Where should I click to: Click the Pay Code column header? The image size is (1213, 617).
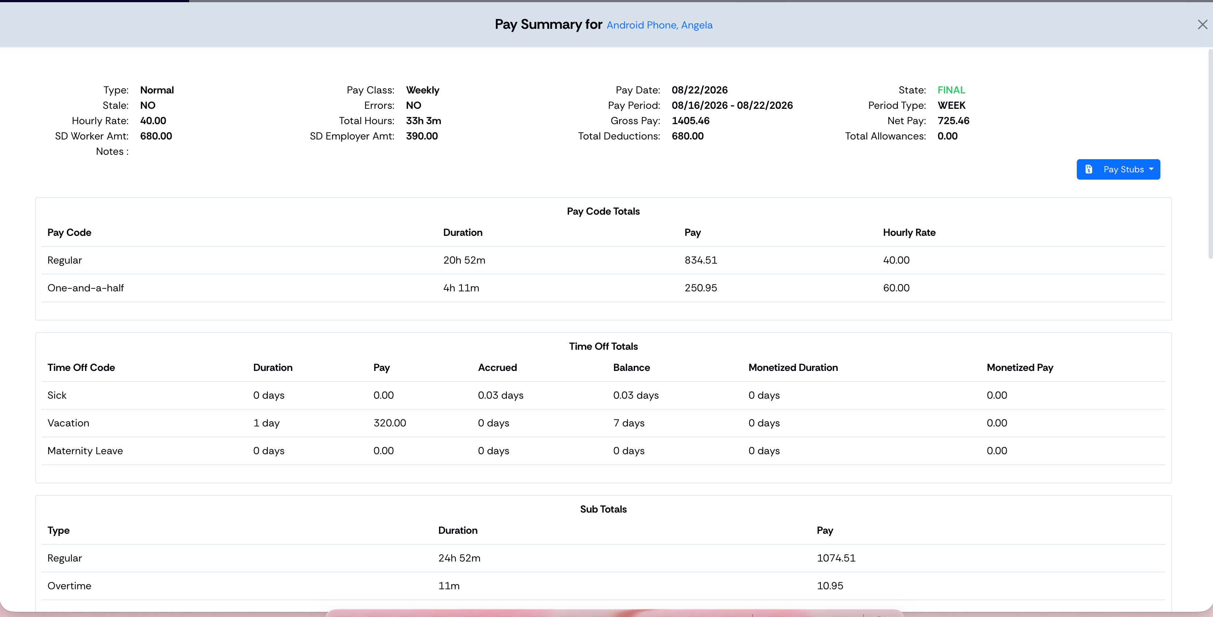point(69,233)
